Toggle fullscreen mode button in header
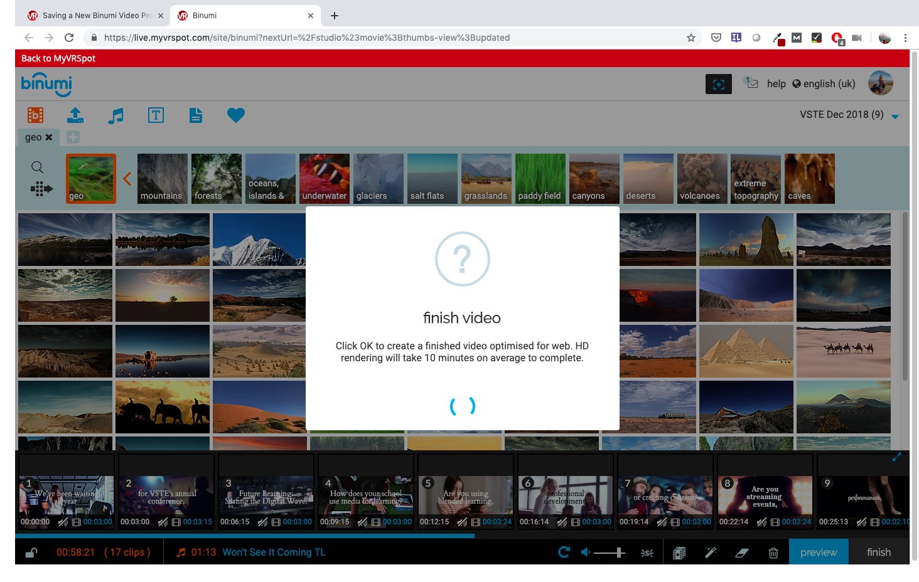The image size is (919, 582). coord(718,84)
